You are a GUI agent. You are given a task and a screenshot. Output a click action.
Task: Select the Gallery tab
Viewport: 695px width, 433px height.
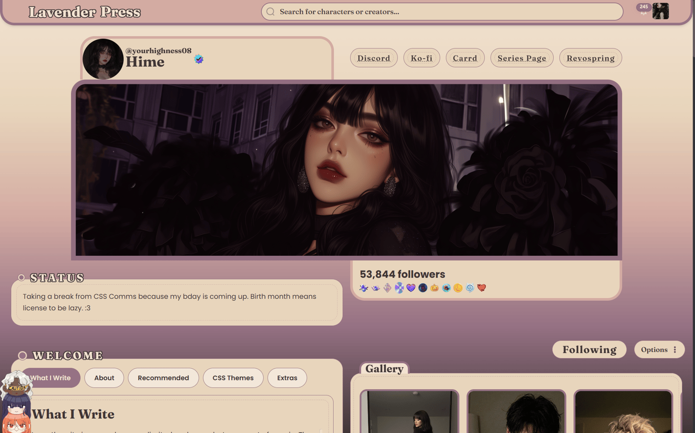[x=385, y=369]
